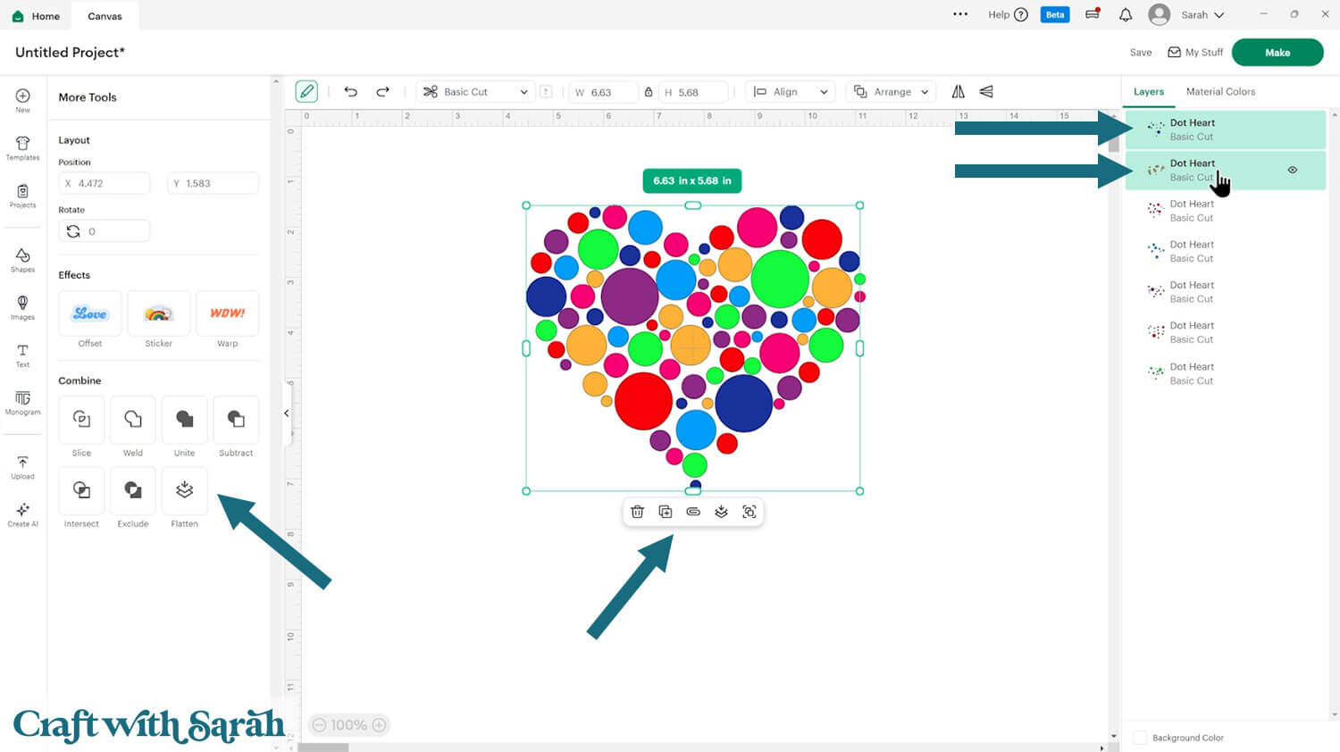Open the Upload tool in sidebar

point(22,467)
